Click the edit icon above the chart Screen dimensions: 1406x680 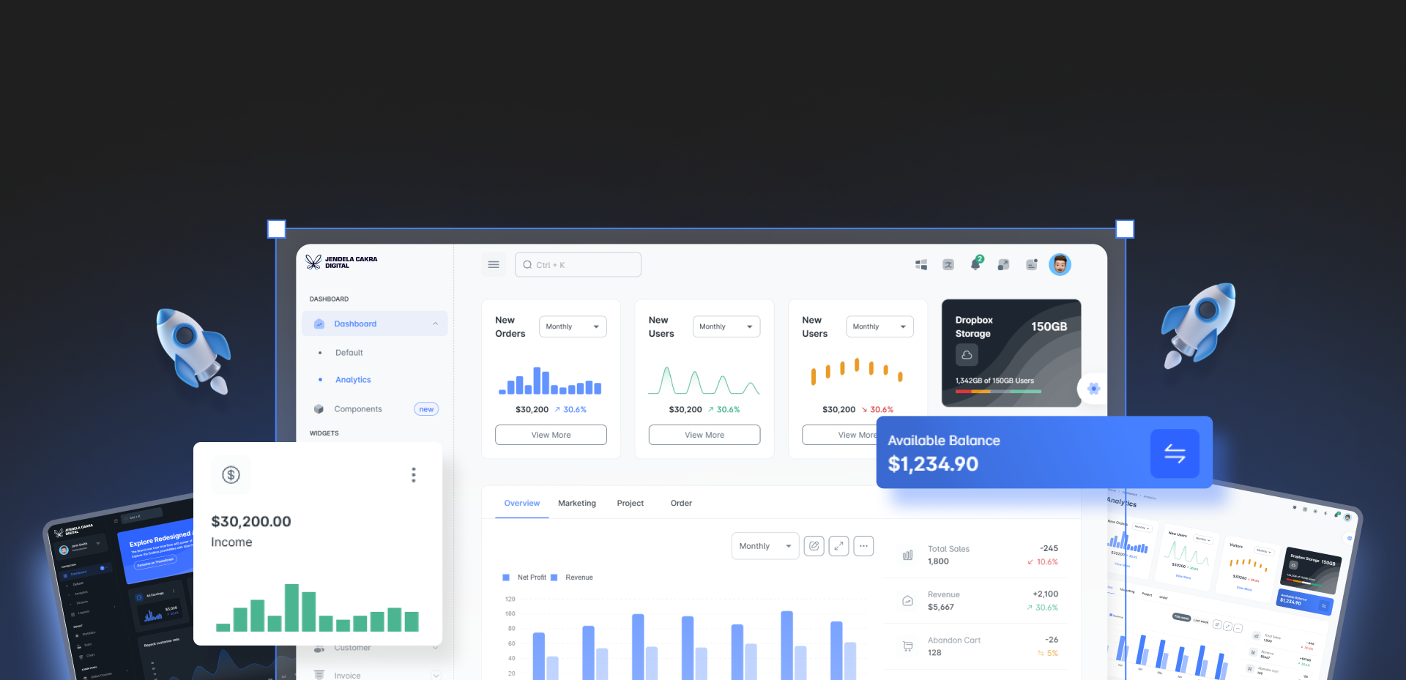[814, 546]
